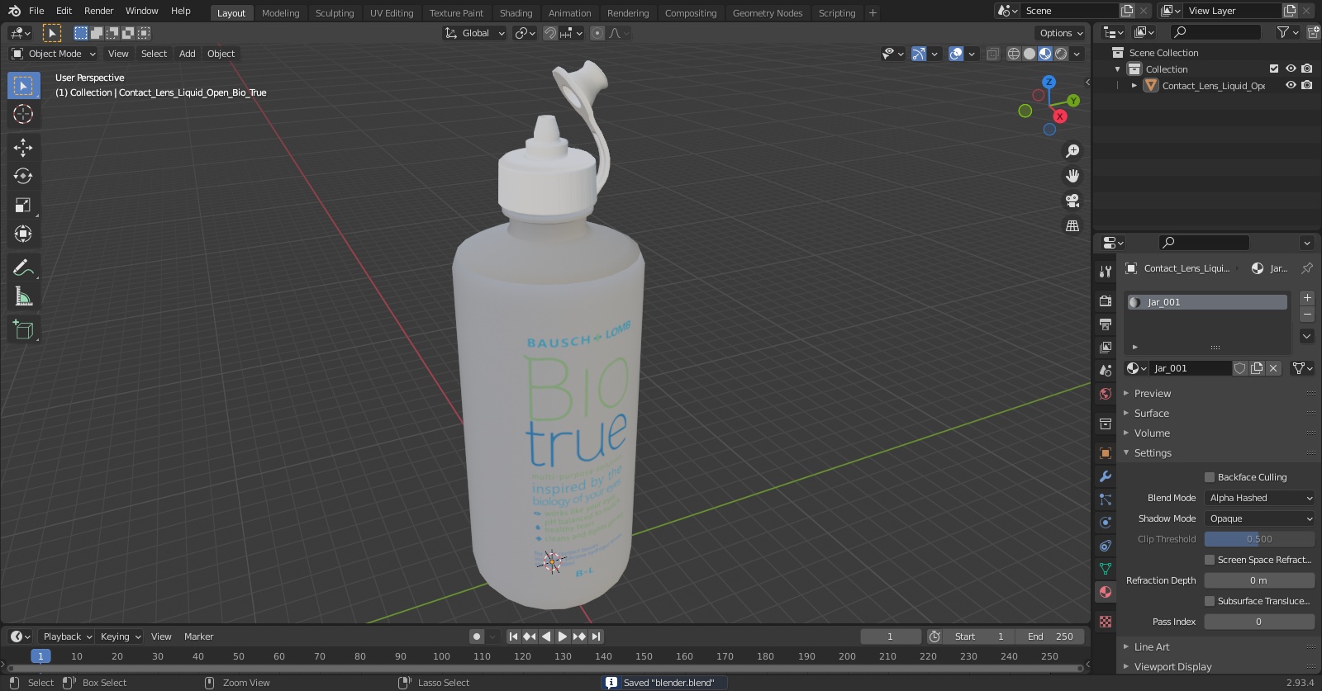This screenshot has height=691, width=1322.
Task: Open the Keying popover
Action: tap(121, 637)
